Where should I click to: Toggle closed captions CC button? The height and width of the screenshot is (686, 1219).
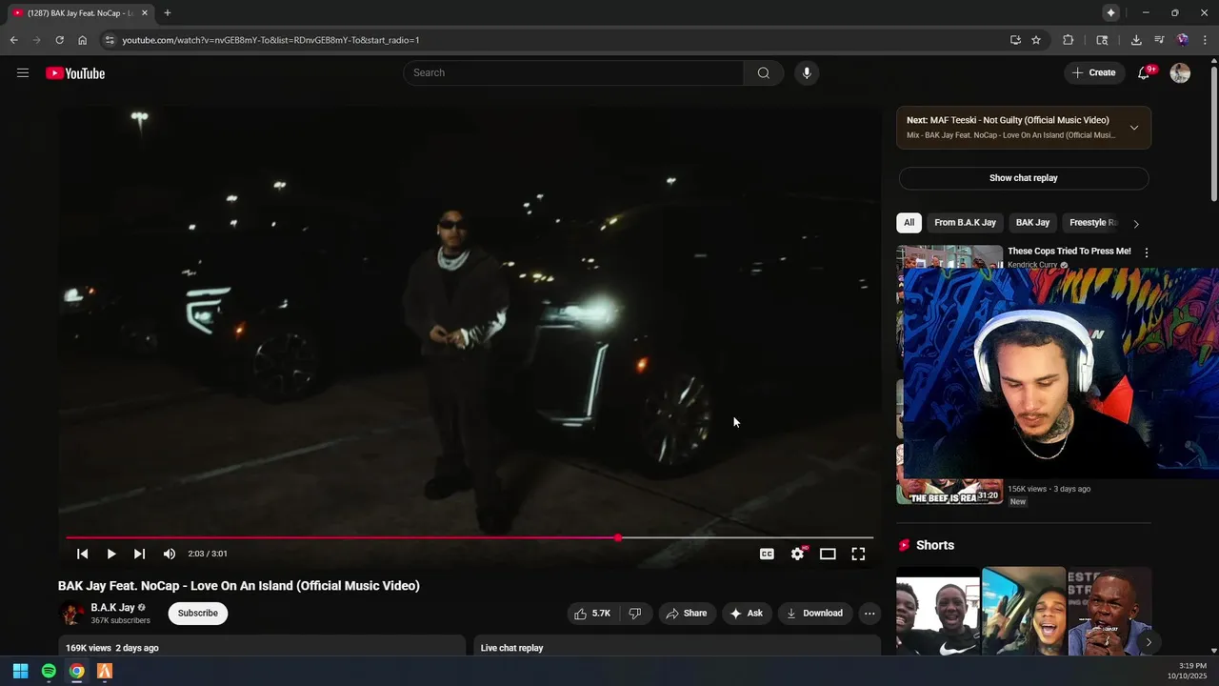pos(767,554)
